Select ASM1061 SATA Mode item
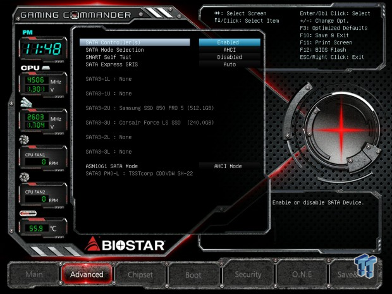 (x=112, y=166)
